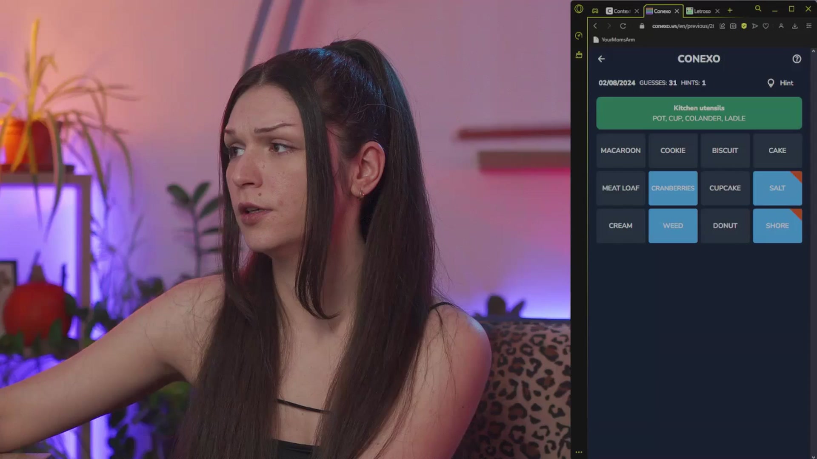Viewport: 817px width, 459px height.
Task: View site security padlock info
Action: pos(642,26)
